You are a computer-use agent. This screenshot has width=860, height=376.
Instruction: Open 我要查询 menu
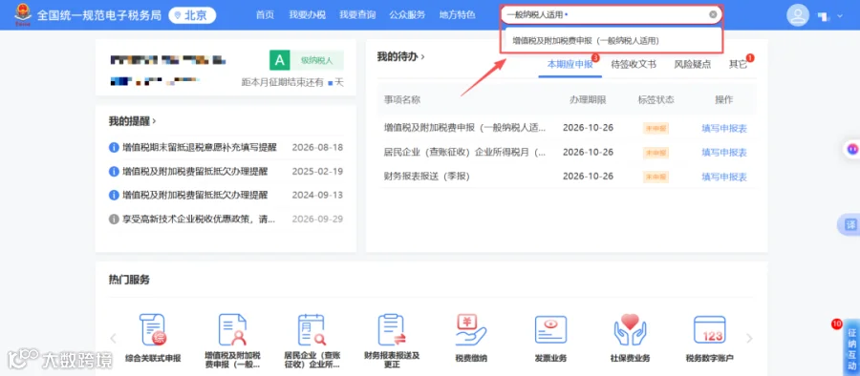[x=357, y=15]
